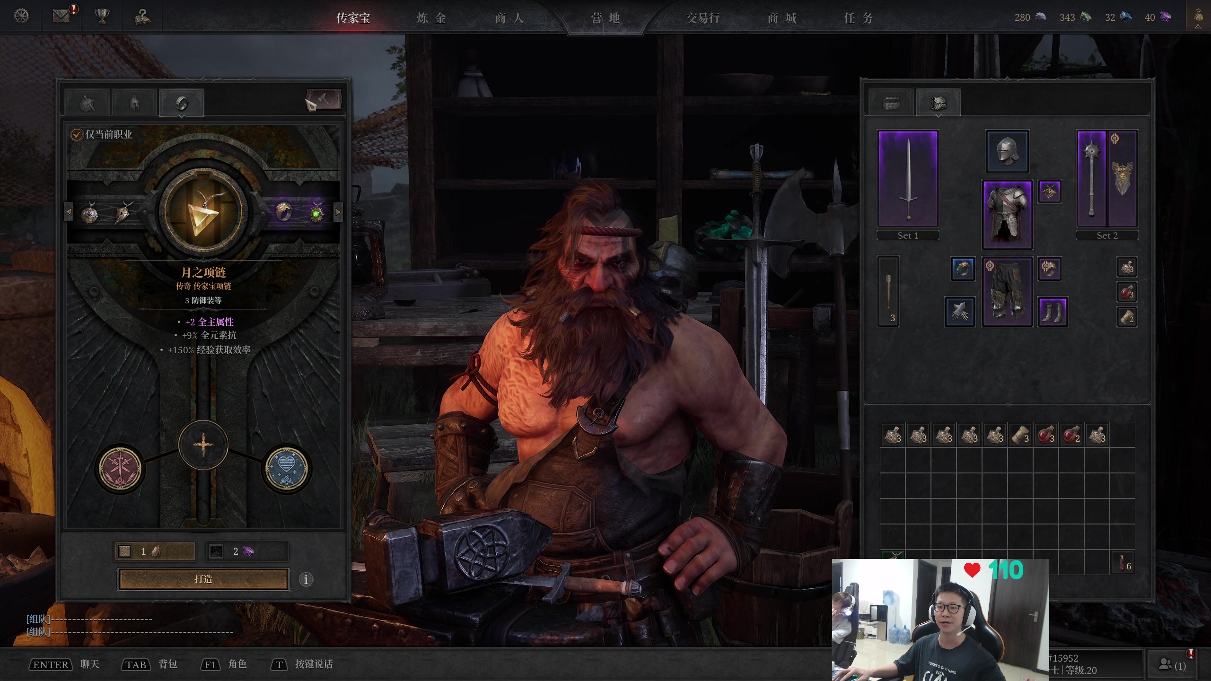The image size is (1211, 681).
Task: Click center plus slot to add material
Action: (203, 445)
